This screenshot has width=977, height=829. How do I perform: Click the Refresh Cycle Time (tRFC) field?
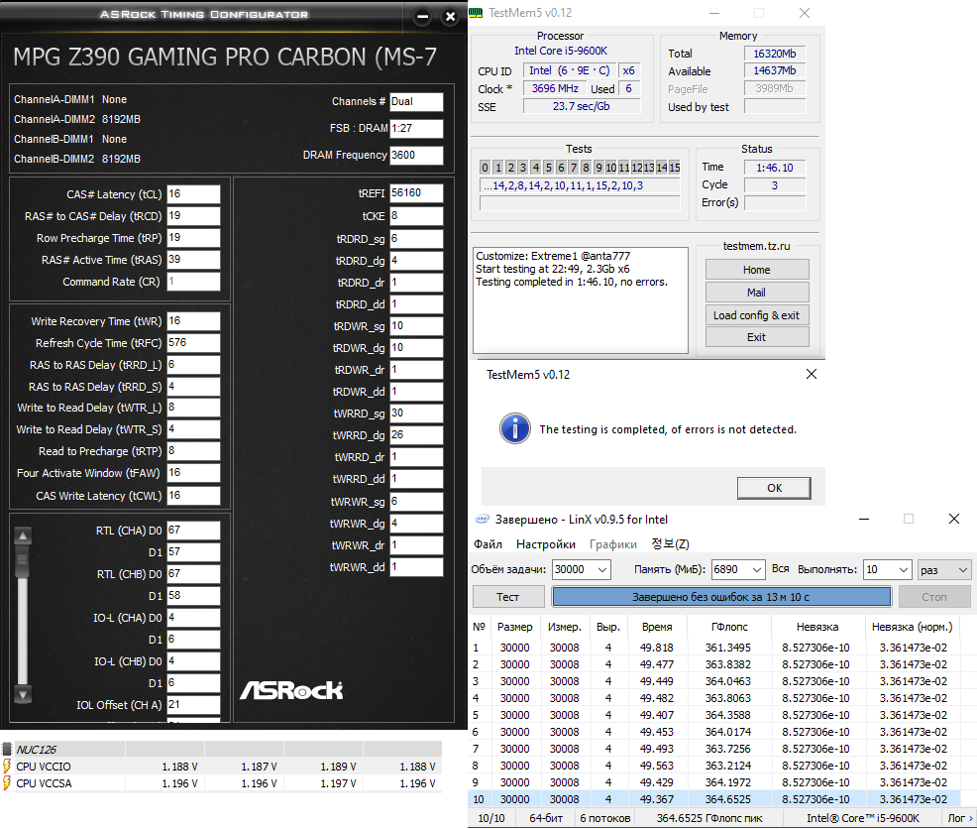coord(193,342)
